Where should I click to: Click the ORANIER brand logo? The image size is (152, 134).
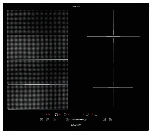[x=76, y=125]
